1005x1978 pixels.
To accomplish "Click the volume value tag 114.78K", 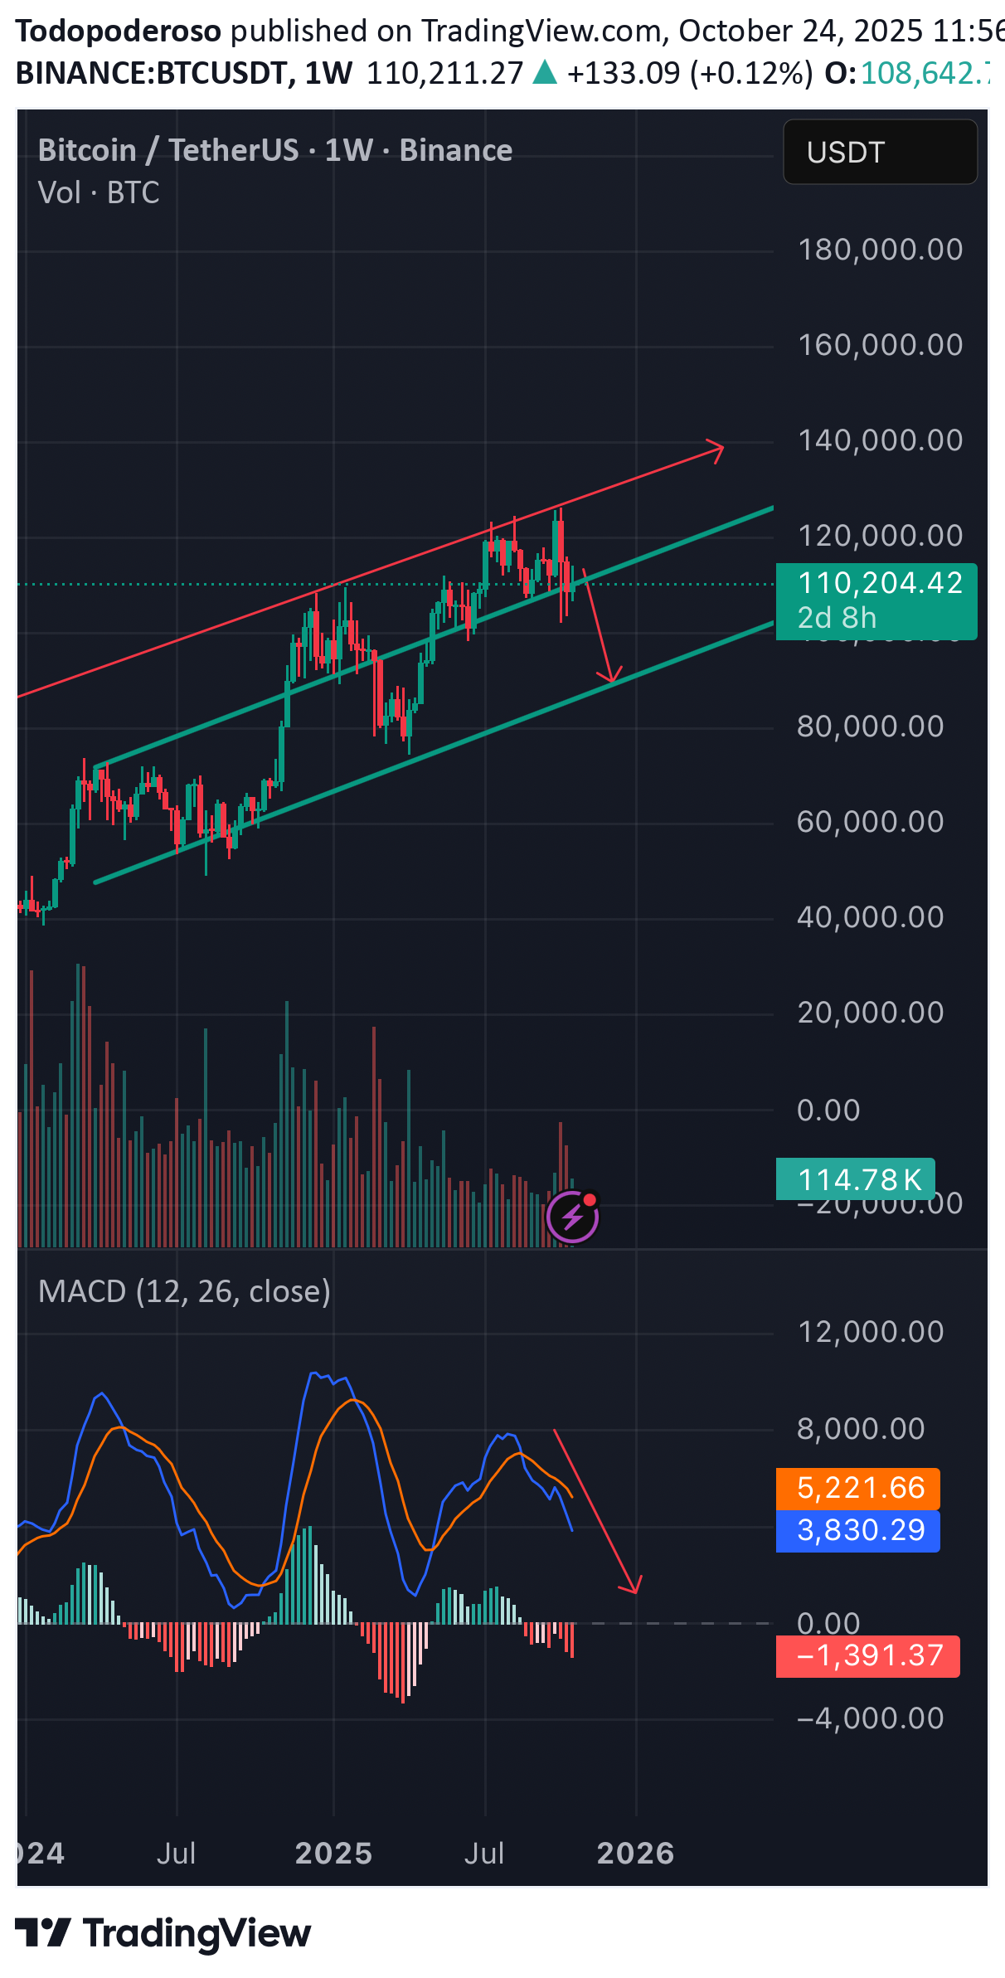I will (856, 1179).
